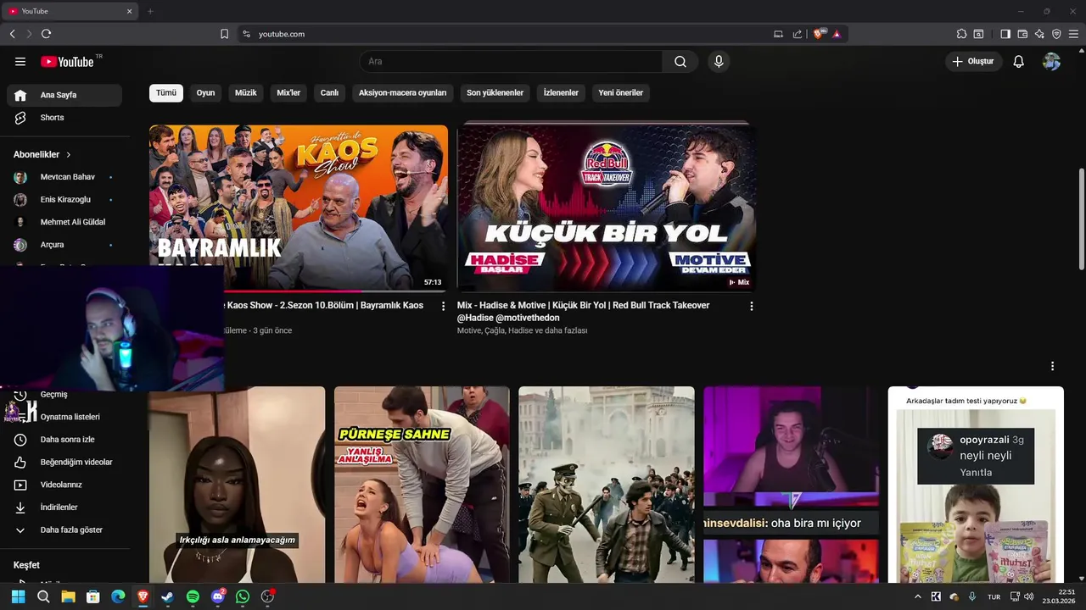The image size is (1086, 610).
Task: Open Daha sonra izle (Watch later)
Action: (64, 440)
